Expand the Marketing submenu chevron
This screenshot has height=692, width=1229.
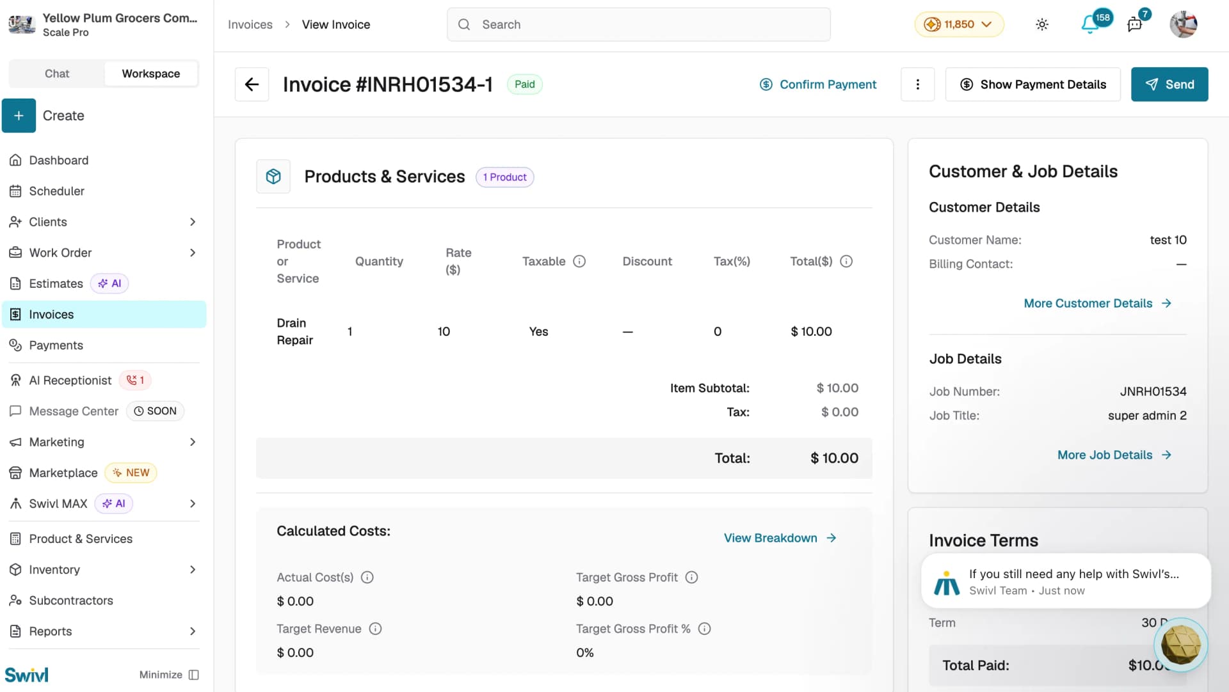click(x=193, y=442)
